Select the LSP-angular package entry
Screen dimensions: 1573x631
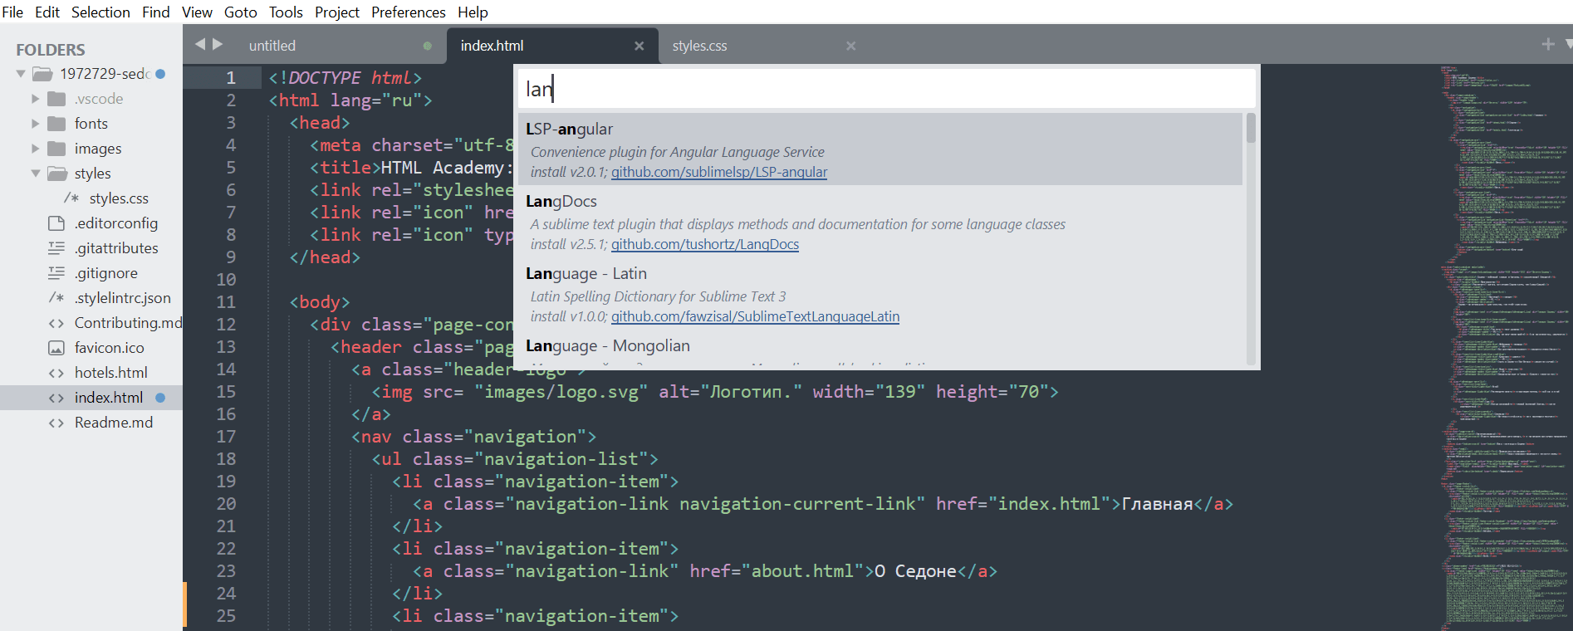880,149
